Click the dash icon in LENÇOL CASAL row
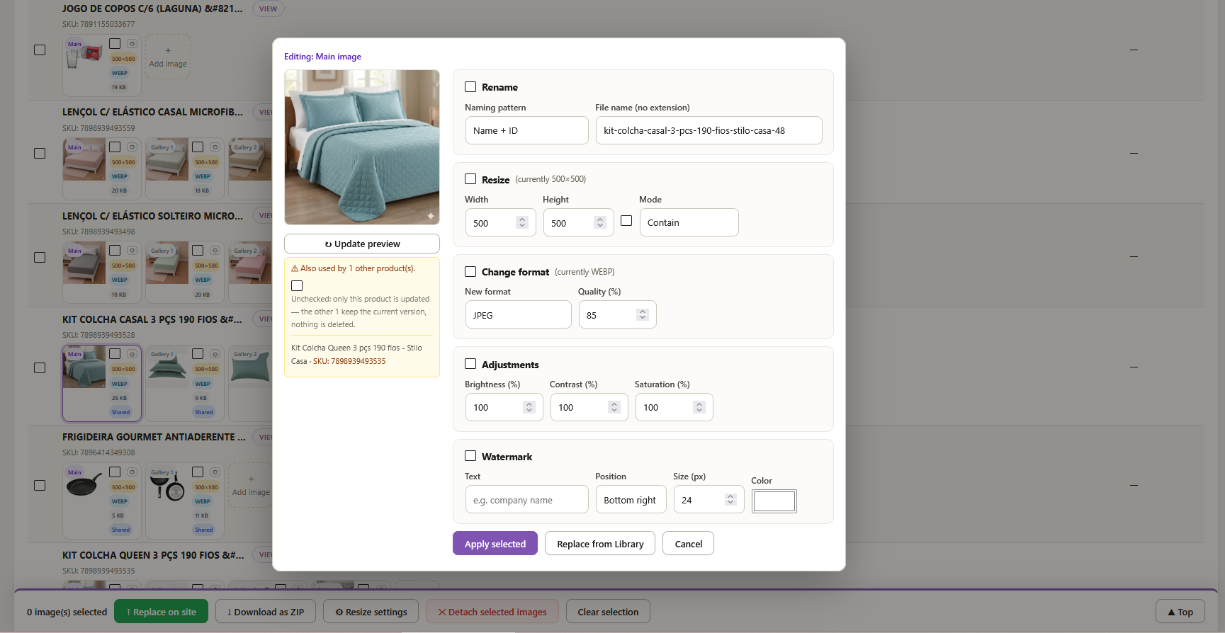 (1134, 153)
